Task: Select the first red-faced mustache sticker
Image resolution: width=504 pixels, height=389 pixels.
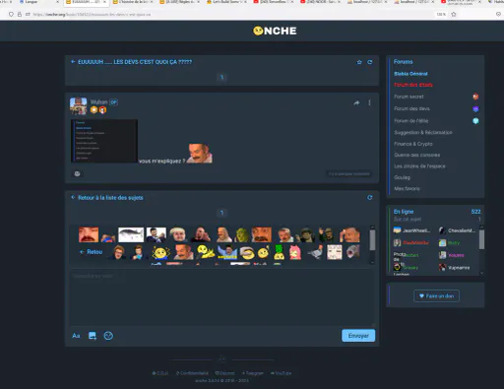Action: coord(89,234)
